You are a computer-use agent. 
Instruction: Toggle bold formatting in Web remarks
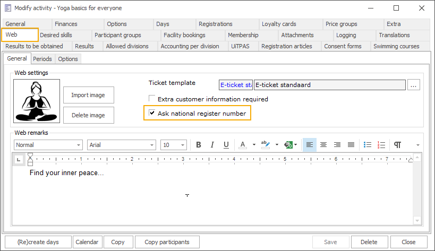(x=199, y=145)
